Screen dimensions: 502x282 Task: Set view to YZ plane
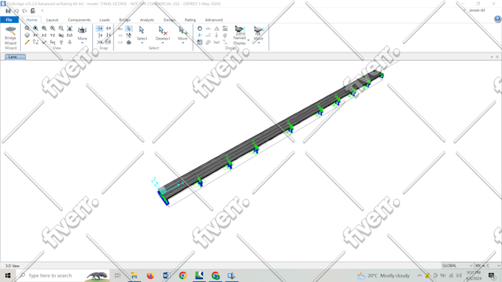pos(52,35)
